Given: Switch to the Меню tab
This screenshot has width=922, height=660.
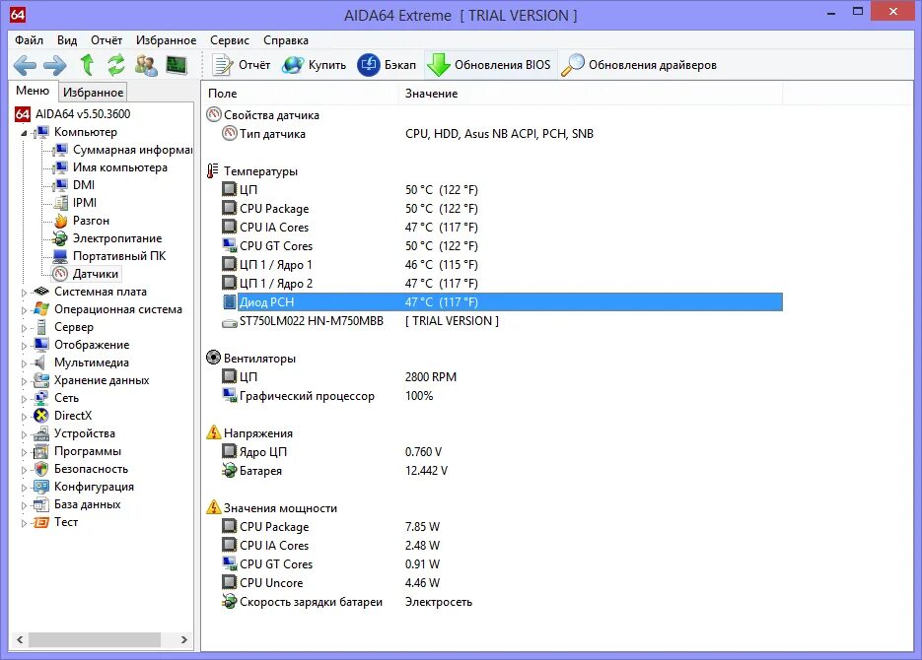Looking at the screenshot, I should (33, 91).
